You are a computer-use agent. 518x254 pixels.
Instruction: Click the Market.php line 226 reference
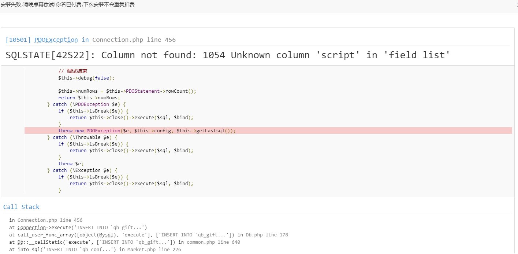pos(154,250)
